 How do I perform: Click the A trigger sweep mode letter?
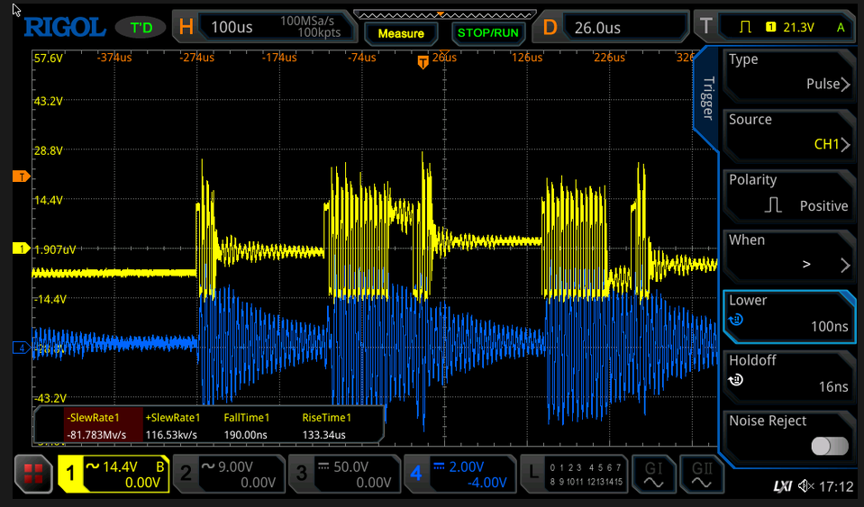tap(841, 27)
